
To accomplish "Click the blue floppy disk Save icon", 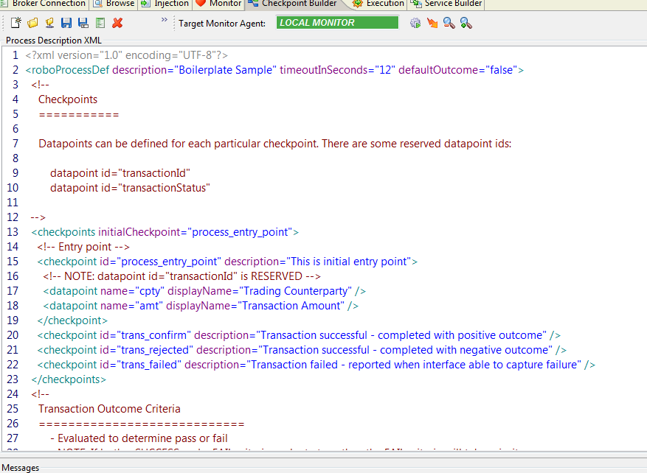I will 66,23.
